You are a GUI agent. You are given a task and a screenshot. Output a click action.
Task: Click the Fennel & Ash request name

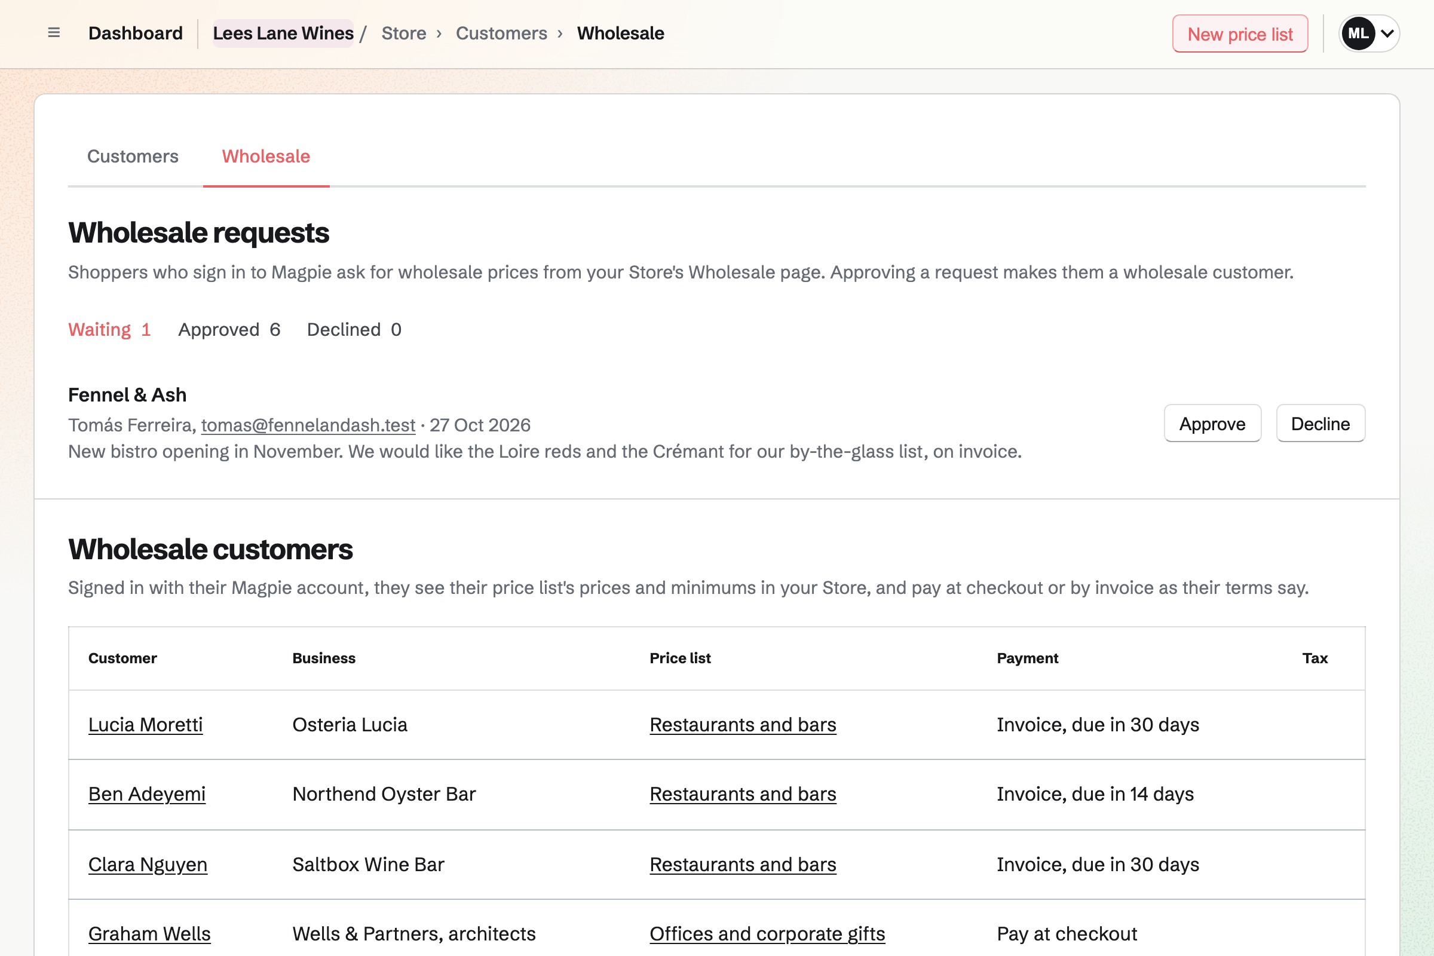(x=127, y=395)
